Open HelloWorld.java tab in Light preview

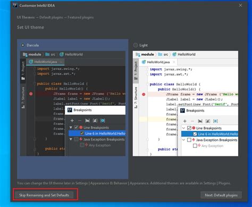(158, 62)
